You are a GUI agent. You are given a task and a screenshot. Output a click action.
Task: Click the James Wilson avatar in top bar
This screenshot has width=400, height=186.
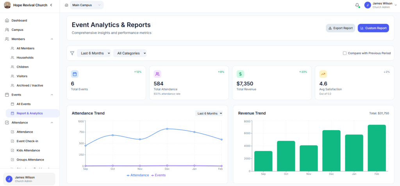tap(368, 5)
